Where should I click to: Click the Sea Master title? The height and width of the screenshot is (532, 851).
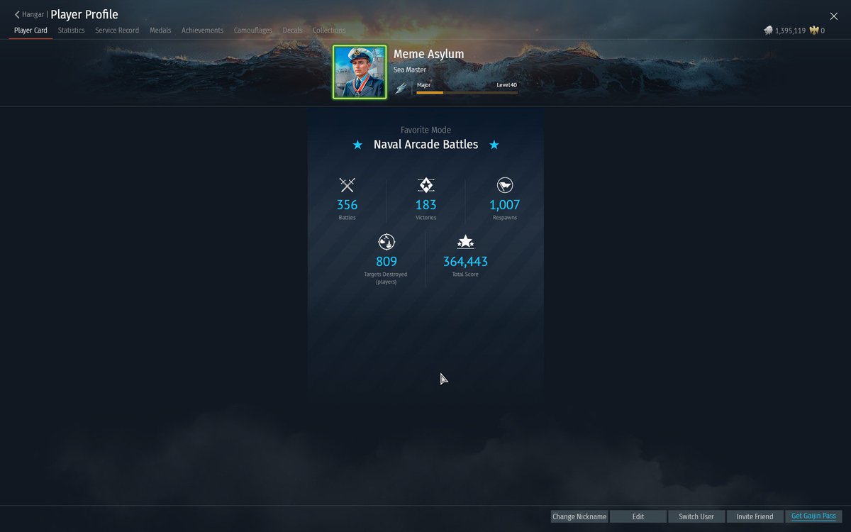pos(410,70)
